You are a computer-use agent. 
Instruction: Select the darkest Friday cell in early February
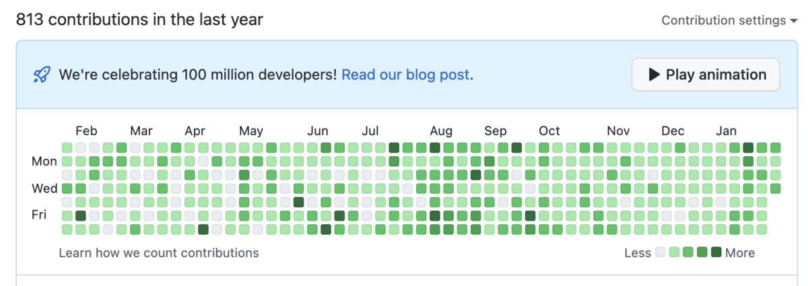click(x=81, y=215)
